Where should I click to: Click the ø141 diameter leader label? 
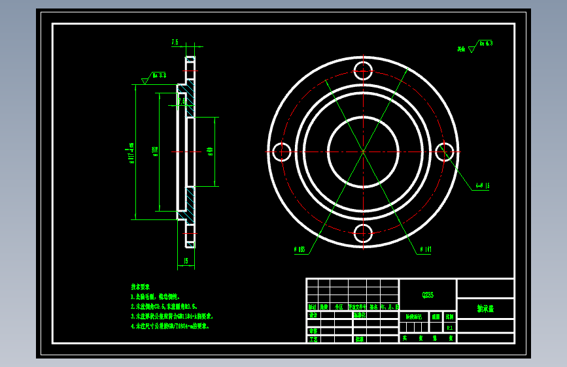(x=426, y=249)
